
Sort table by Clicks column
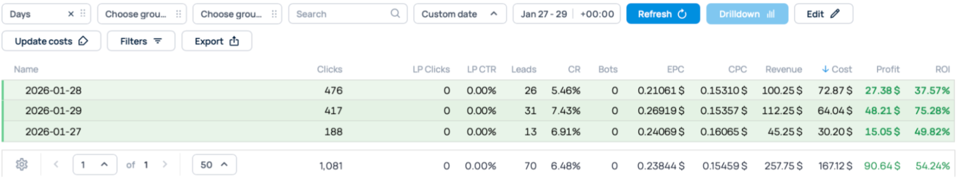pyautogui.click(x=330, y=70)
